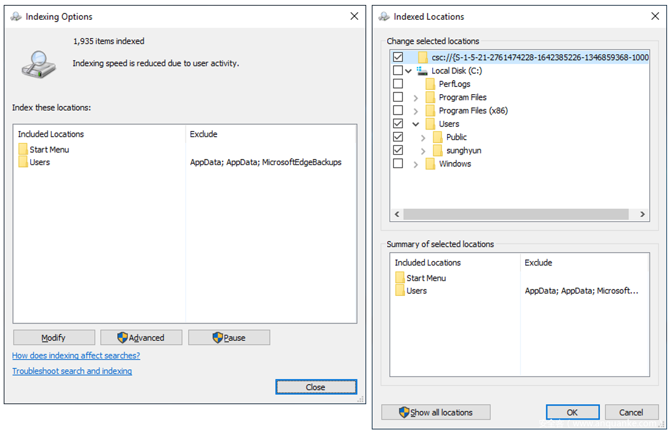Screen dimensions: 672x435
Task: Click the PerfLogs folder icon
Action: point(430,84)
